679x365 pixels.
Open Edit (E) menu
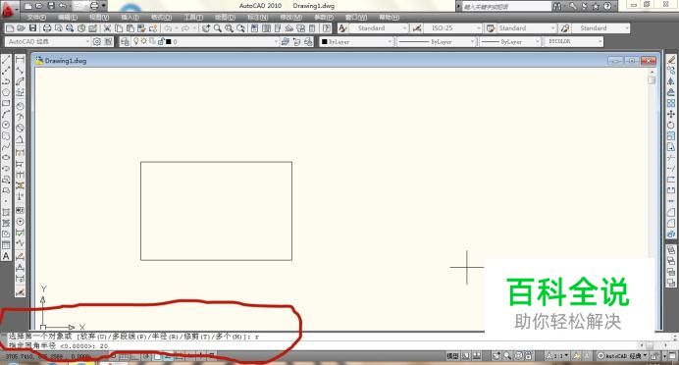[68, 18]
